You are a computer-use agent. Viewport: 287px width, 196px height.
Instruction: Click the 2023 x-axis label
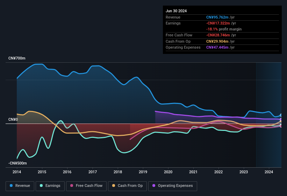pyautogui.click(x=244, y=172)
